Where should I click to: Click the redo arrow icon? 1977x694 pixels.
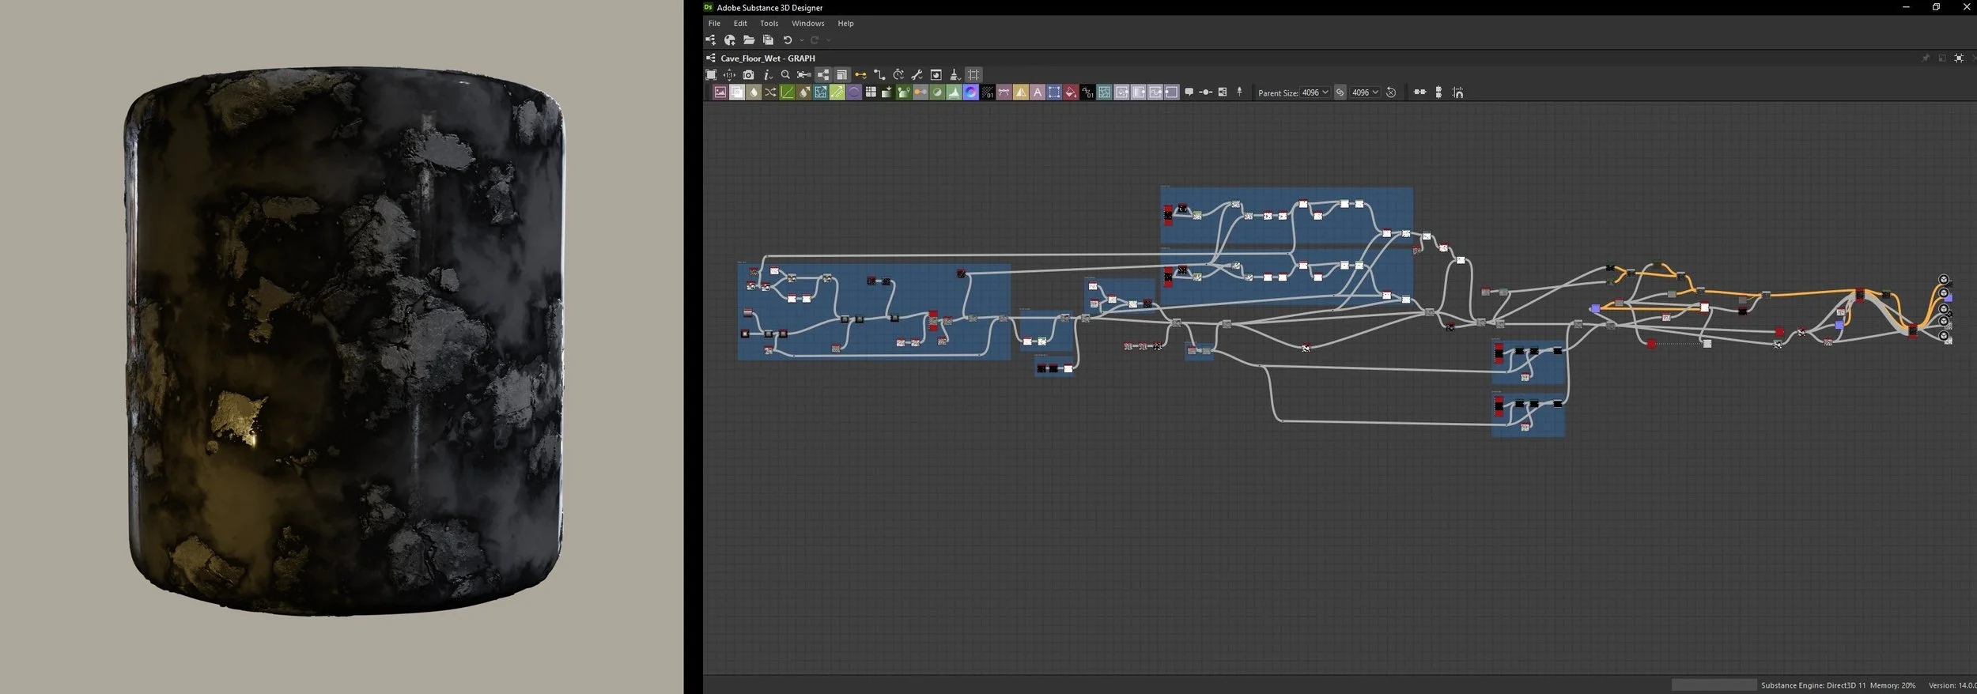(815, 40)
